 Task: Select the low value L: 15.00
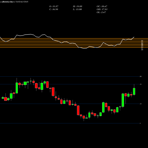point(77,9)
